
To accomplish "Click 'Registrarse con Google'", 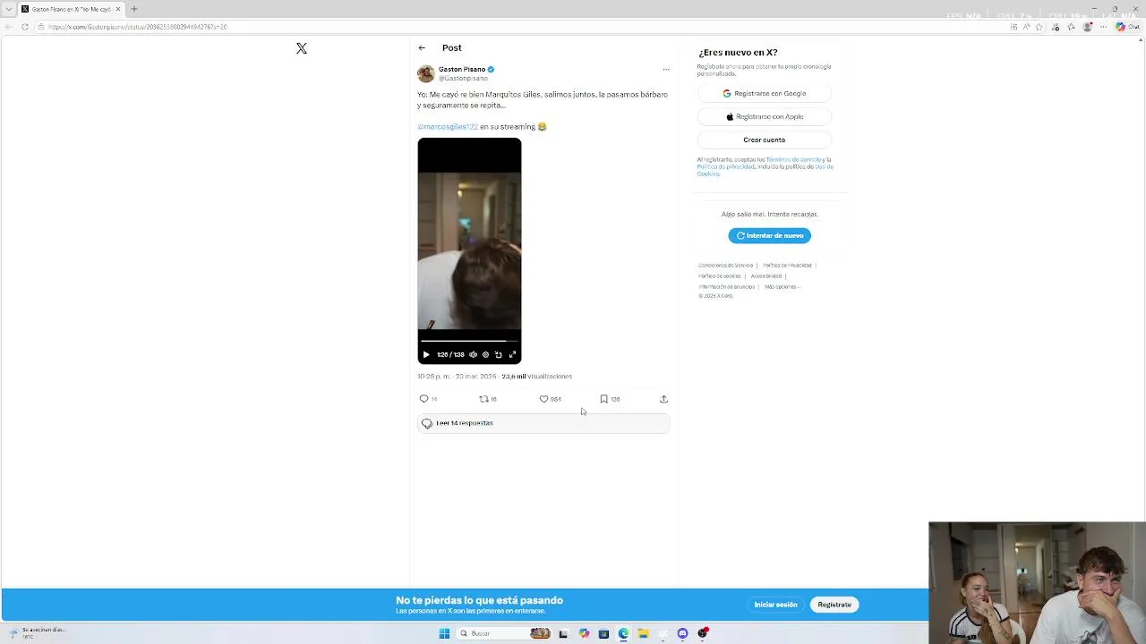I will click(765, 93).
